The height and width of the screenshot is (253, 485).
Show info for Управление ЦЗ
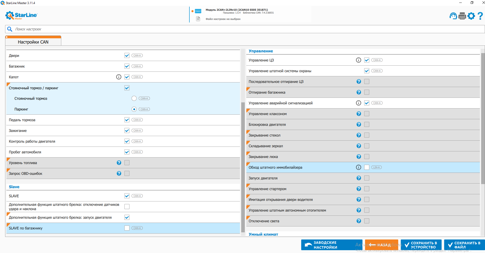coord(359,60)
